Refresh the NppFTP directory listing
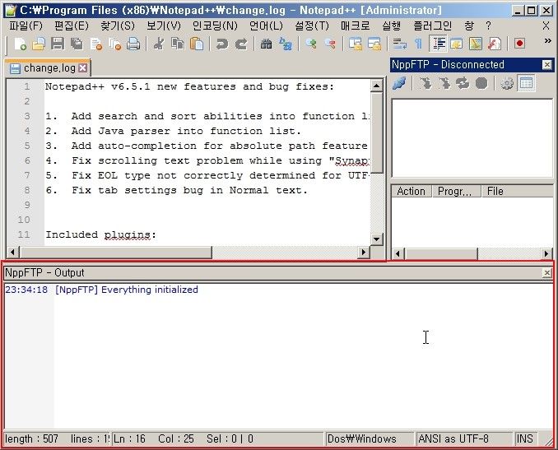The image size is (558, 450). point(463,84)
